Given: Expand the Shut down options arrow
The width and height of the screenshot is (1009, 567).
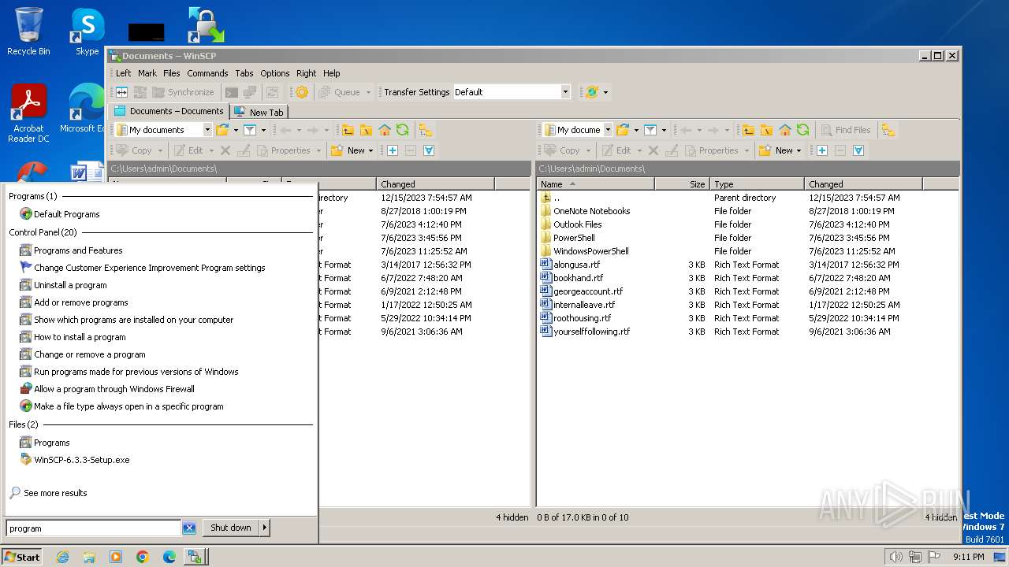Looking at the screenshot, I should (x=265, y=528).
